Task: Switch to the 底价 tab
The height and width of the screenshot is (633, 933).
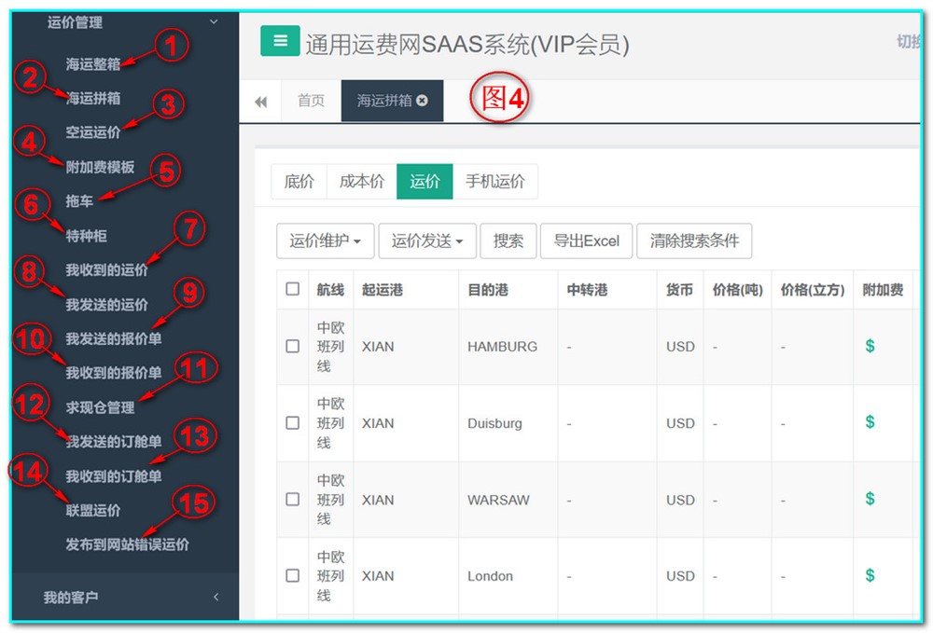Action: coord(299,182)
